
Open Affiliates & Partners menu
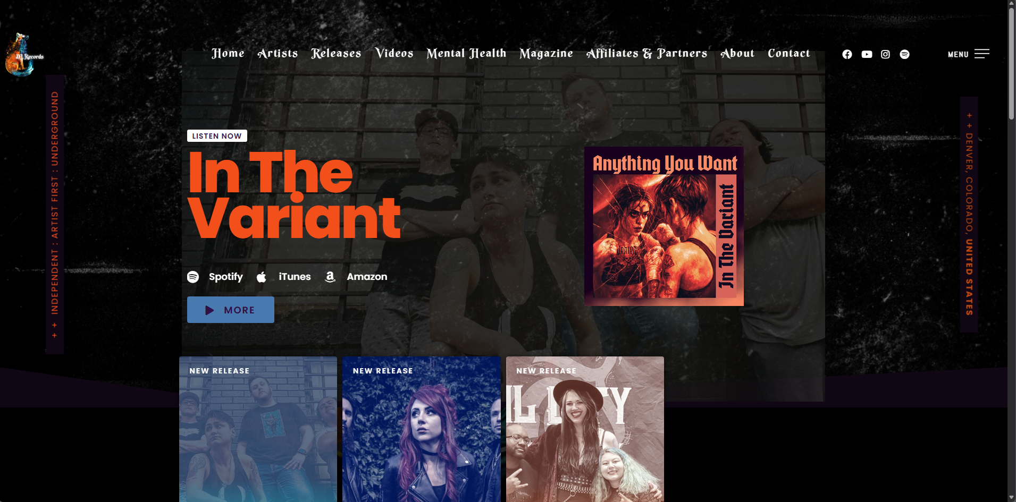[646, 53]
